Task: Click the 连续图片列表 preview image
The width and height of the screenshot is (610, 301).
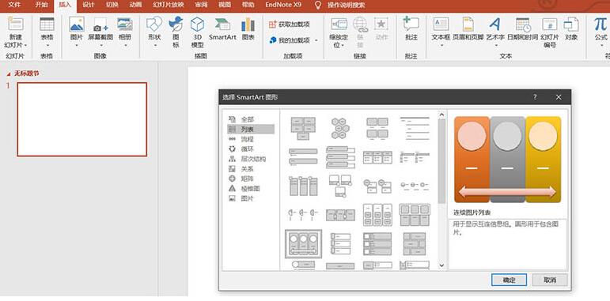Action: click(507, 160)
